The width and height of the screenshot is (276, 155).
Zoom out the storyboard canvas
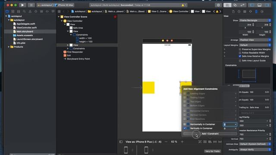pyautogui.click(x=166, y=142)
